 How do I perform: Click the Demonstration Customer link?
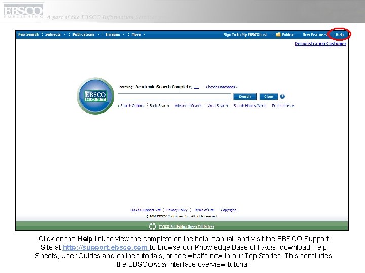(x=320, y=43)
